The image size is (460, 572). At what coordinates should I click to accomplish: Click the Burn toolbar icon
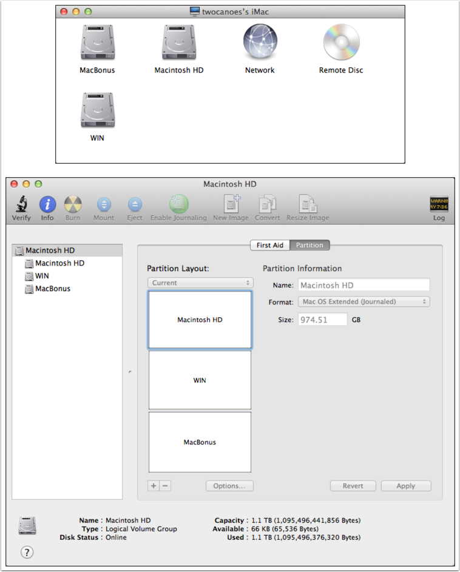(73, 204)
